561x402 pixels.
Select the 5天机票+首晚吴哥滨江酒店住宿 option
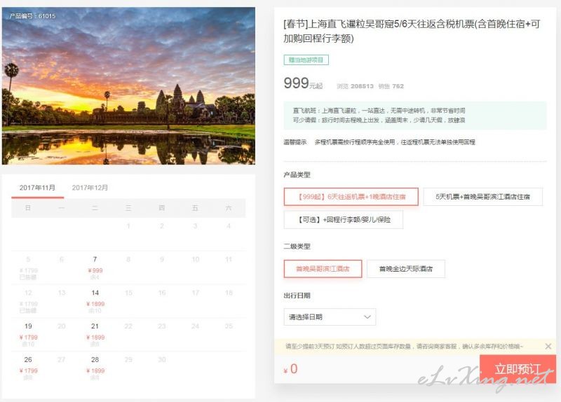point(482,197)
